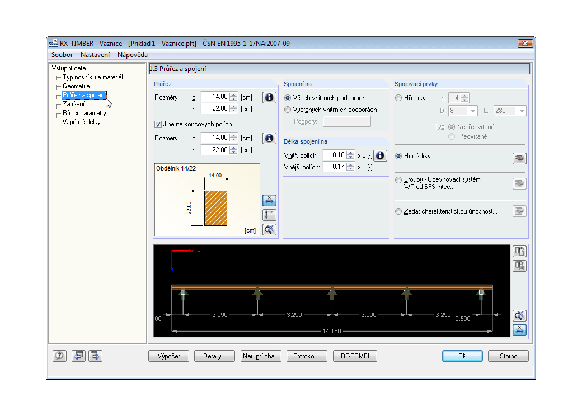Image resolution: width=582 pixels, height=416 pixels.
Task: Open Nár. příloha... dialog
Action: click(x=261, y=356)
